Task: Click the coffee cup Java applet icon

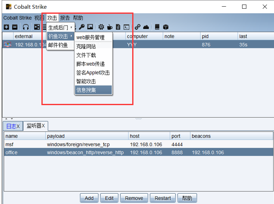Action: click(x=110, y=27)
